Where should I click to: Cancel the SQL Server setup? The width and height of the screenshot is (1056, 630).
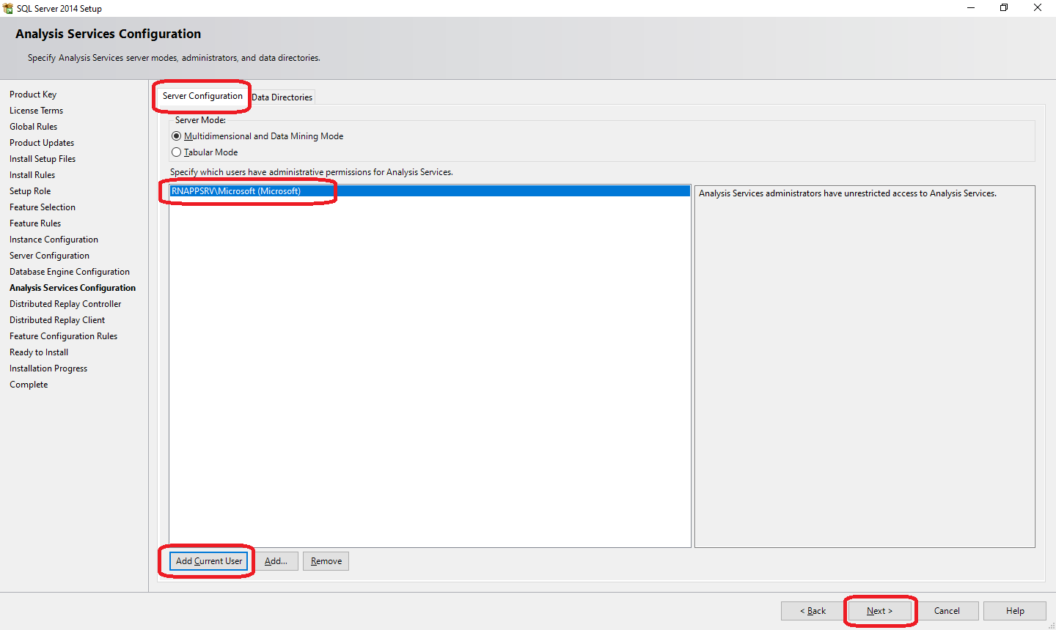[947, 611]
